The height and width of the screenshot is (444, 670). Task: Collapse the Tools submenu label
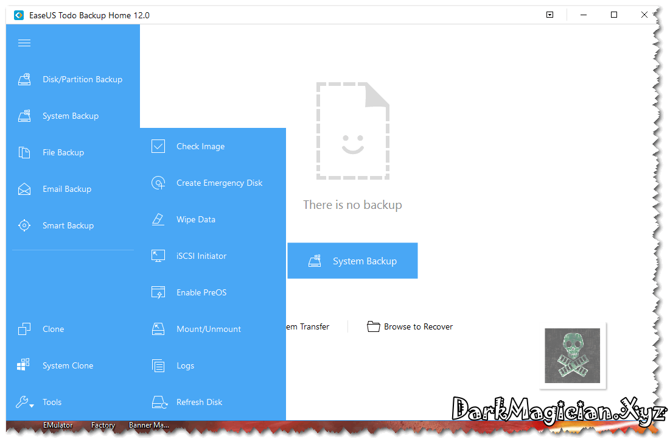52,402
